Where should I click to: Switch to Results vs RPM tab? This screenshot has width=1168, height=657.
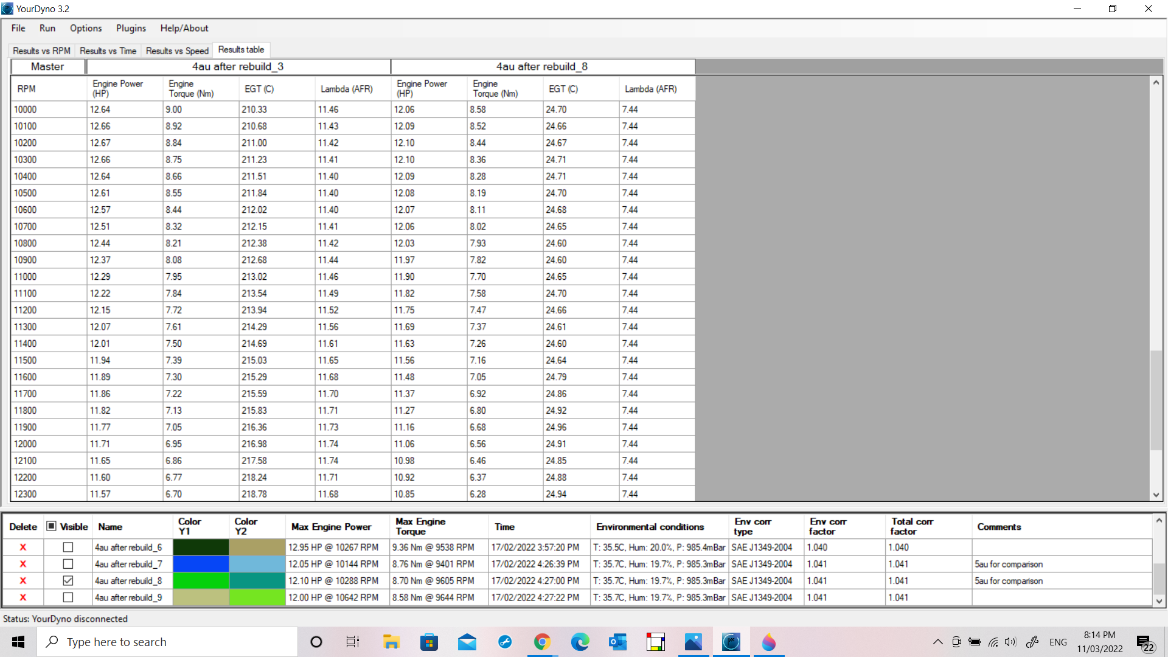(x=41, y=50)
